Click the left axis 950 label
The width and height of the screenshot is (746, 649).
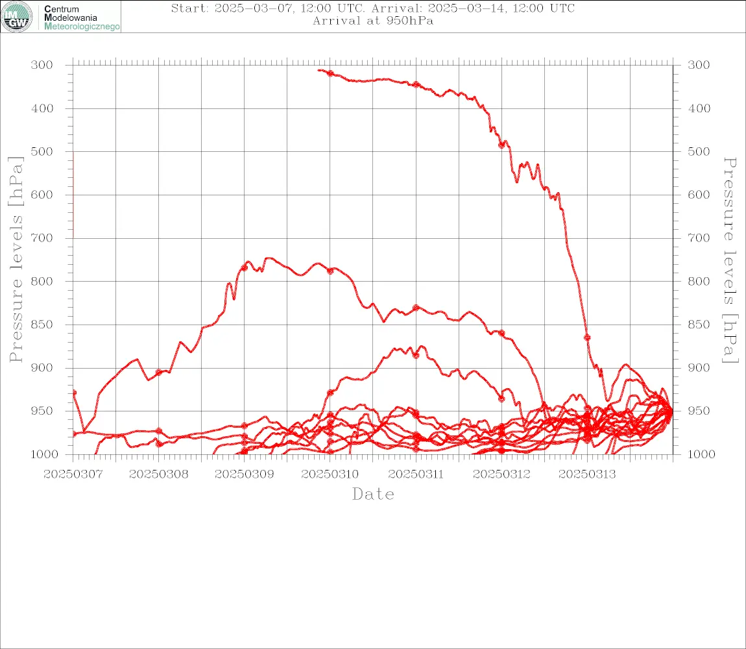click(42, 410)
